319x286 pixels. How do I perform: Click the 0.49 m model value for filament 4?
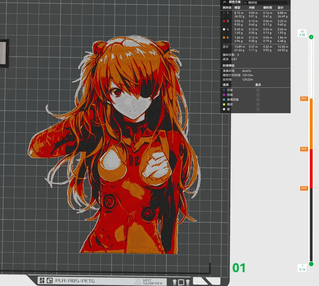tap(239, 29)
